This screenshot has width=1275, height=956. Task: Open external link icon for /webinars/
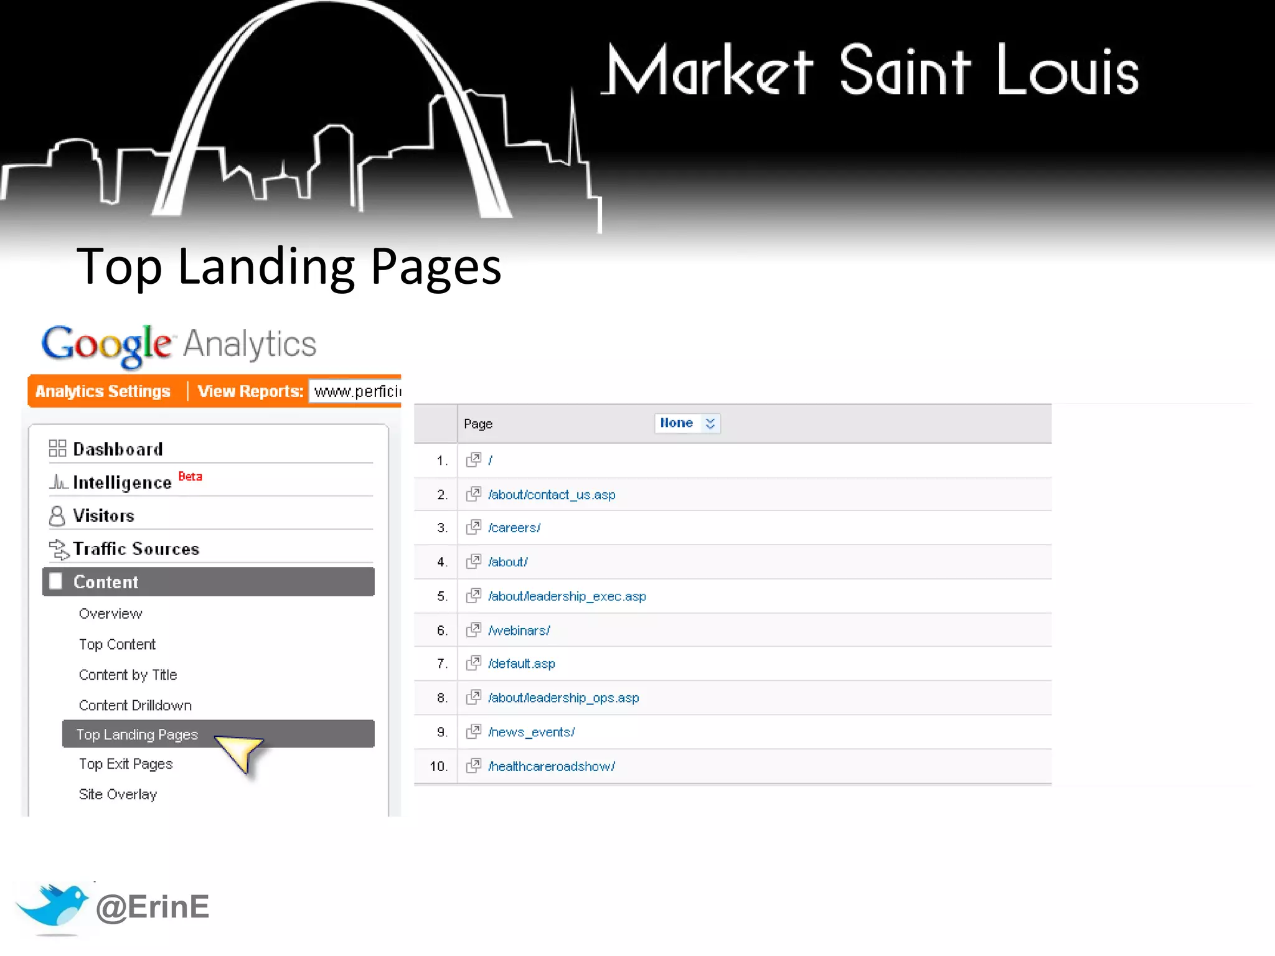coord(474,630)
